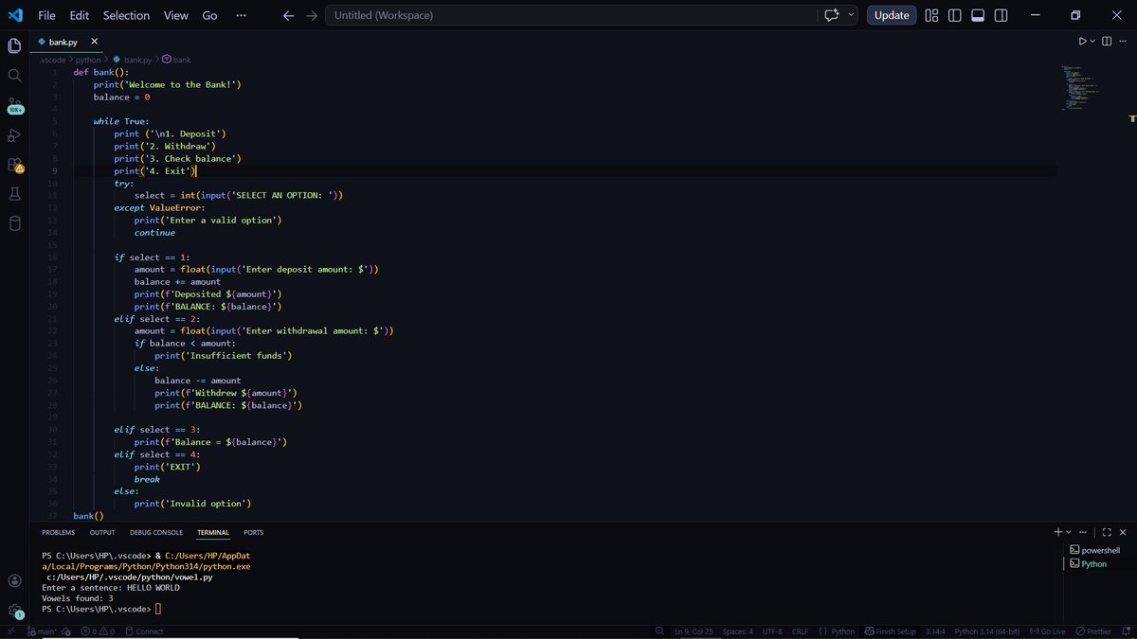
Task: Open the Edit menu
Action: pos(79,15)
